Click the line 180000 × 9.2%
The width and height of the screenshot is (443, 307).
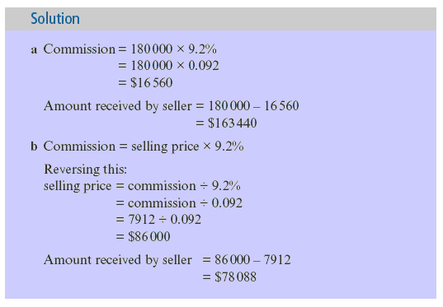pyautogui.click(x=173, y=49)
